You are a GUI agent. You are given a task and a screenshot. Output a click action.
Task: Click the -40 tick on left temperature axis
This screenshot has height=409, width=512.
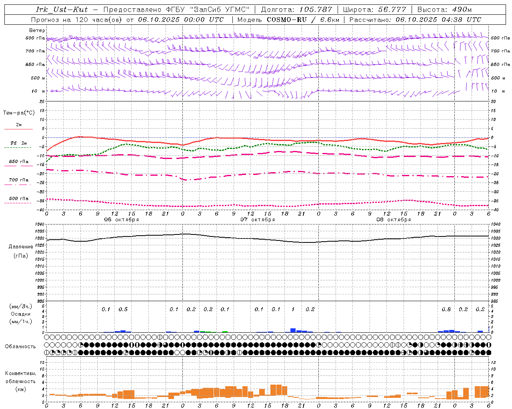(x=41, y=210)
